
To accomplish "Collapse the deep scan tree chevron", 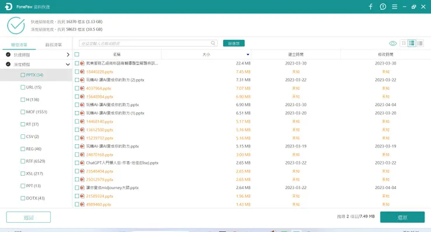I will click(68, 65).
